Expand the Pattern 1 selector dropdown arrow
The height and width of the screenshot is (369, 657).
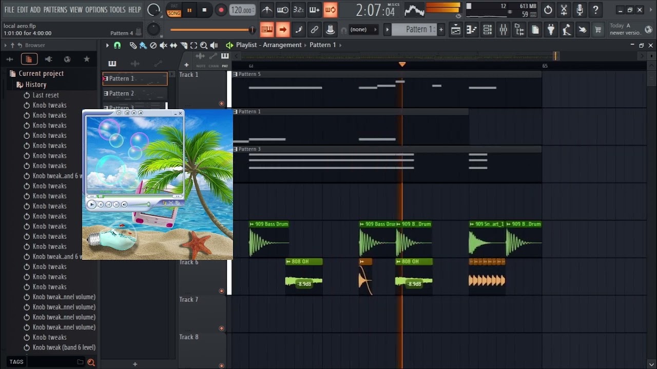tap(388, 30)
